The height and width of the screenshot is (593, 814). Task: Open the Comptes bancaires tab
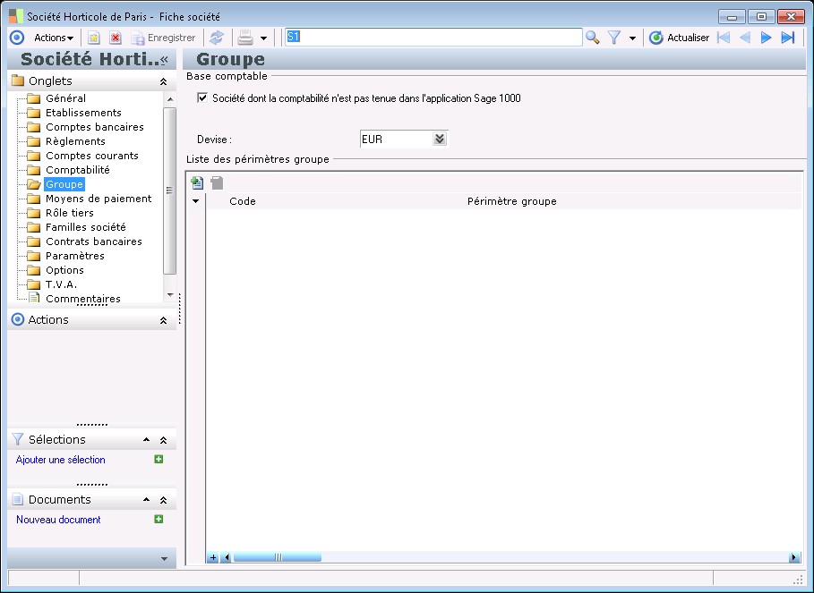94,127
